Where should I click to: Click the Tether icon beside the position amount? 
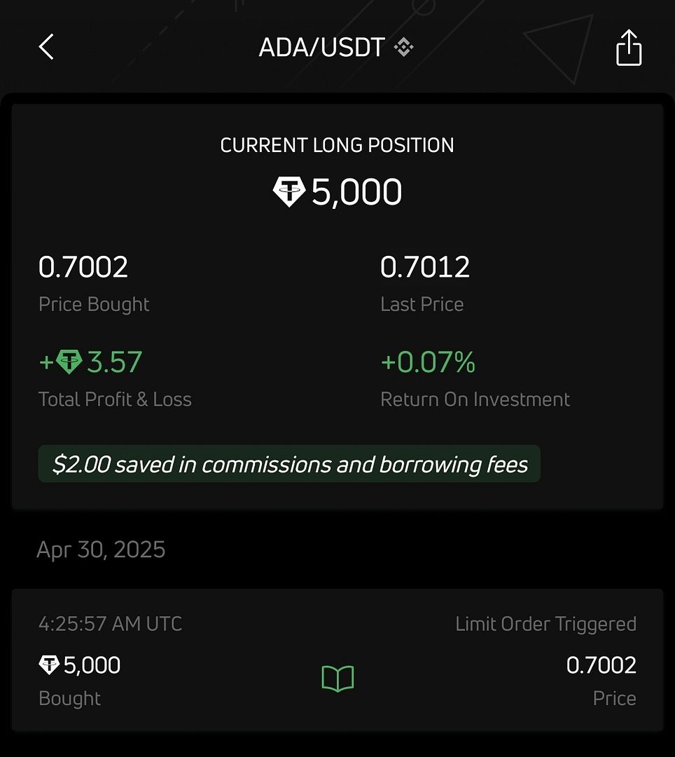click(288, 192)
